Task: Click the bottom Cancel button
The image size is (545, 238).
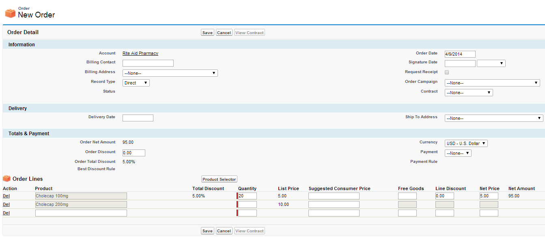Action: [224, 231]
